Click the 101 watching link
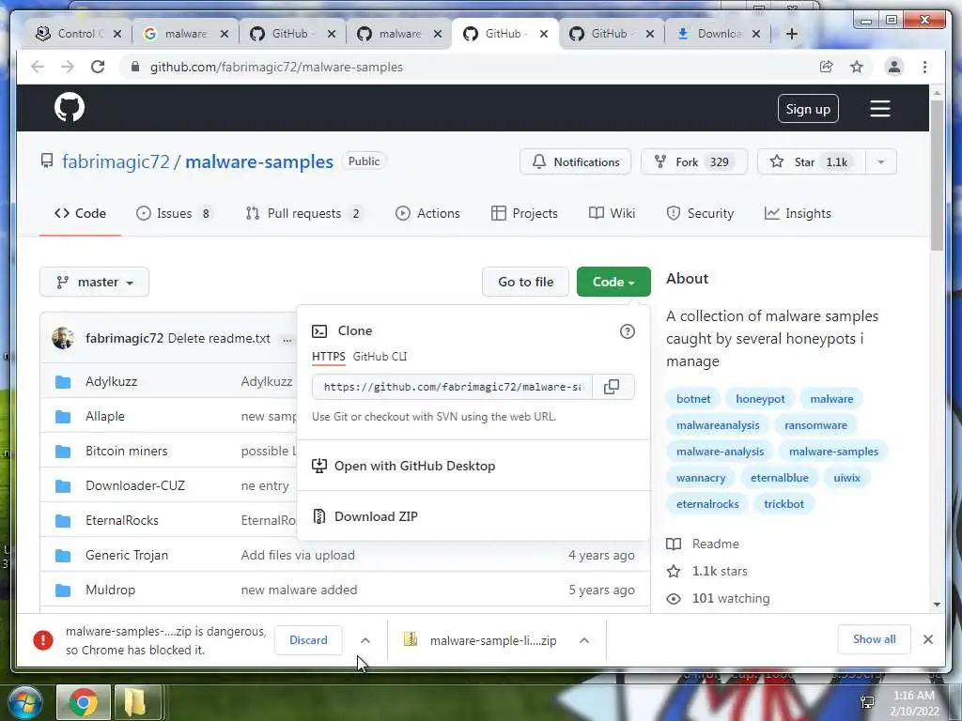 pos(731,598)
